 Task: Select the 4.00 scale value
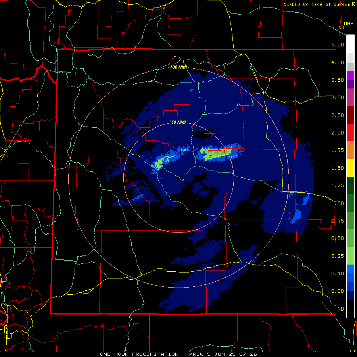coord(338,62)
